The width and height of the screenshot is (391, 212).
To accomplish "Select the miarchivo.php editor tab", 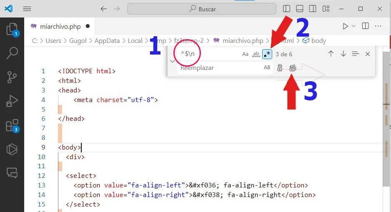I will pyautogui.click(x=60, y=26).
